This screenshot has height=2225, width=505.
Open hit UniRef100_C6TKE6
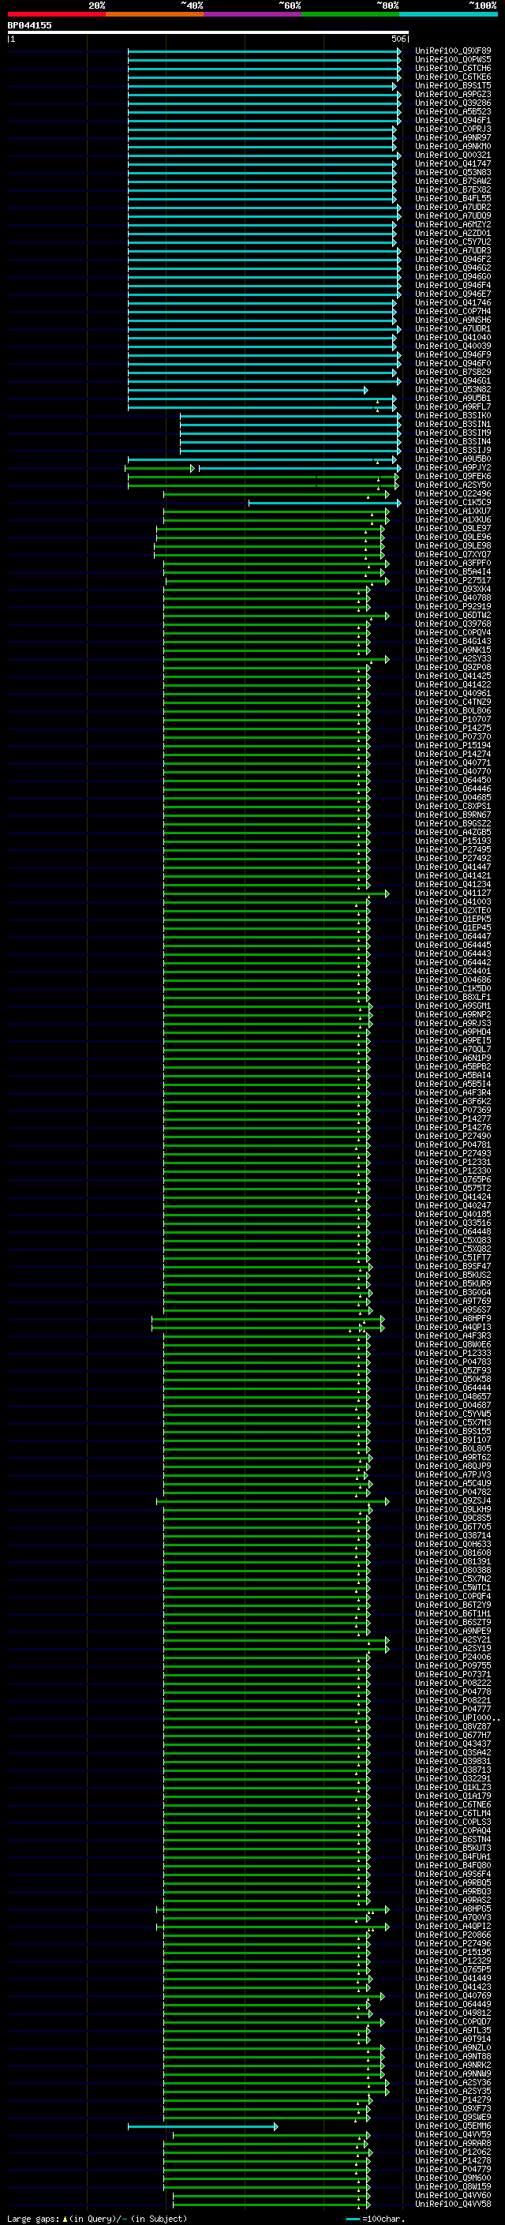click(453, 77)
